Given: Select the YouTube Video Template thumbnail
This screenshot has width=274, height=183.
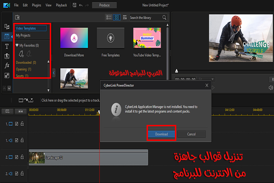Looking at the screenshot, I should click(x=147, y=38).
